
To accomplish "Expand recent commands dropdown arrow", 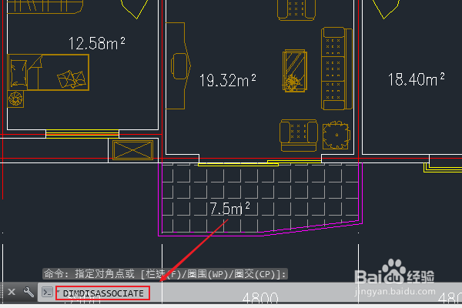I will [x=58, y=291].
